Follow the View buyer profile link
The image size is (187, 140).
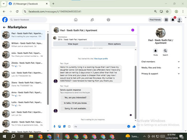[x=101, y=59]
